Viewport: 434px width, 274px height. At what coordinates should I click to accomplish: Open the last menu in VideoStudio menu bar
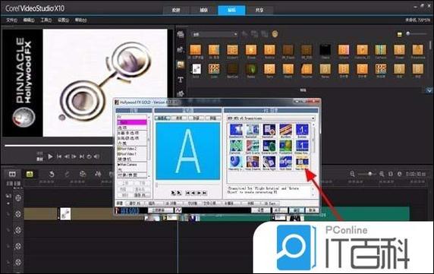(x=80, y=20)
